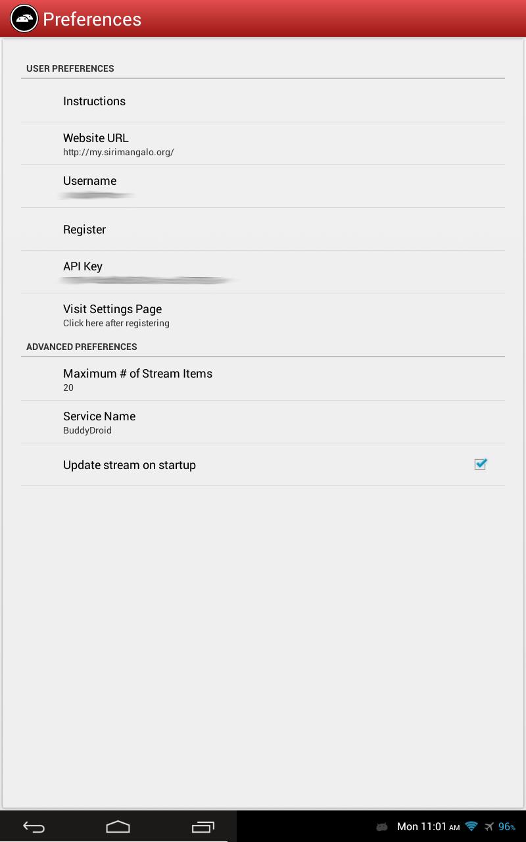Tap the Update stream on startup label
This screenshot has height=842, width=526.
point(130,464)
